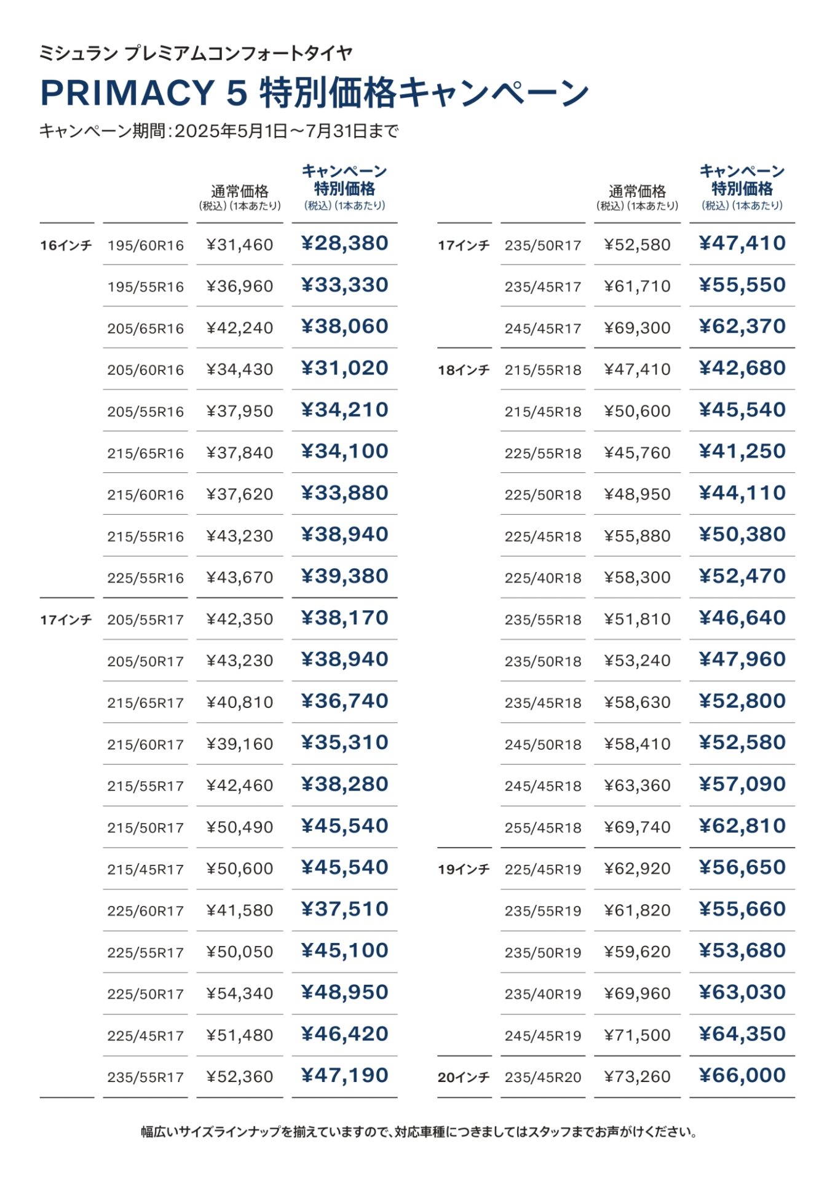Click campaign price ¥47,190 for 235/55R17
835x1181 pixels.
(x=344, y=1076)
